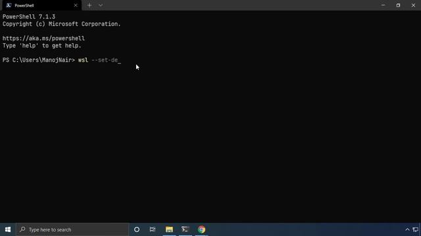Click the PowerShell 7.1.3 version text
The width and height of the screenshot is (421, 236).
[x=29, y=16]
